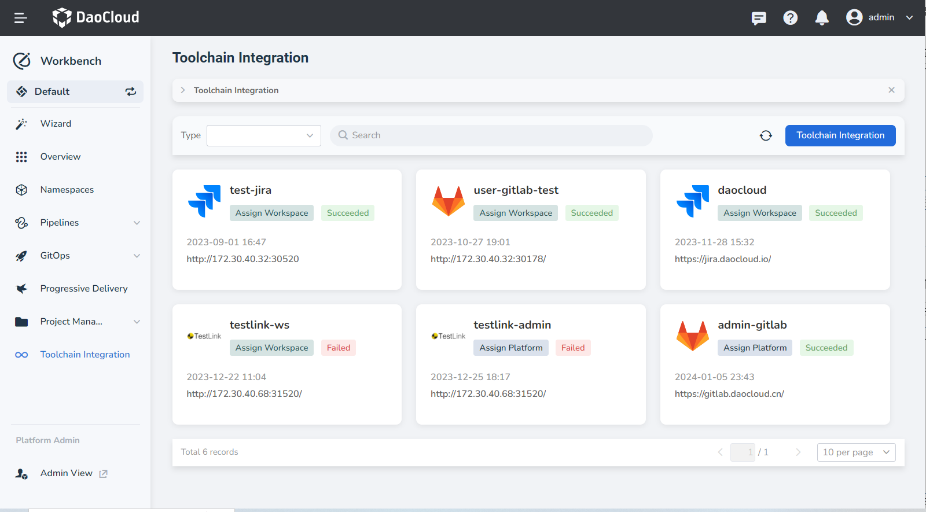926x512 pixels.
Task: Open Progressive Delivery in the sidebar
Action: click(83, 289)
